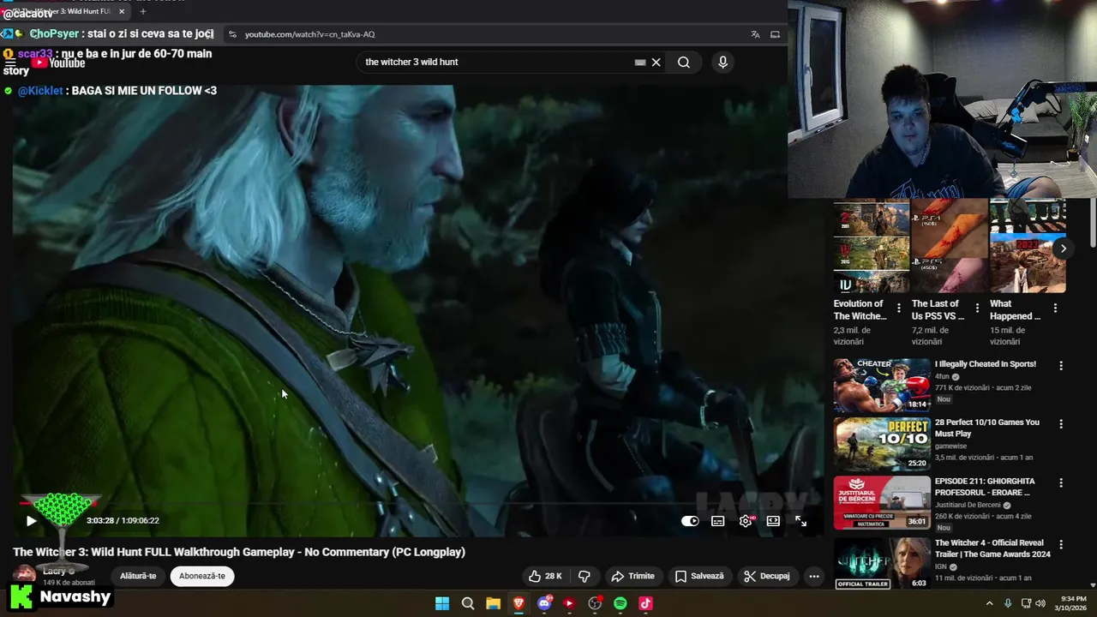Open I Illegally Cheated In Sports video
The image size is (1097, 617).
coord(882,386)
